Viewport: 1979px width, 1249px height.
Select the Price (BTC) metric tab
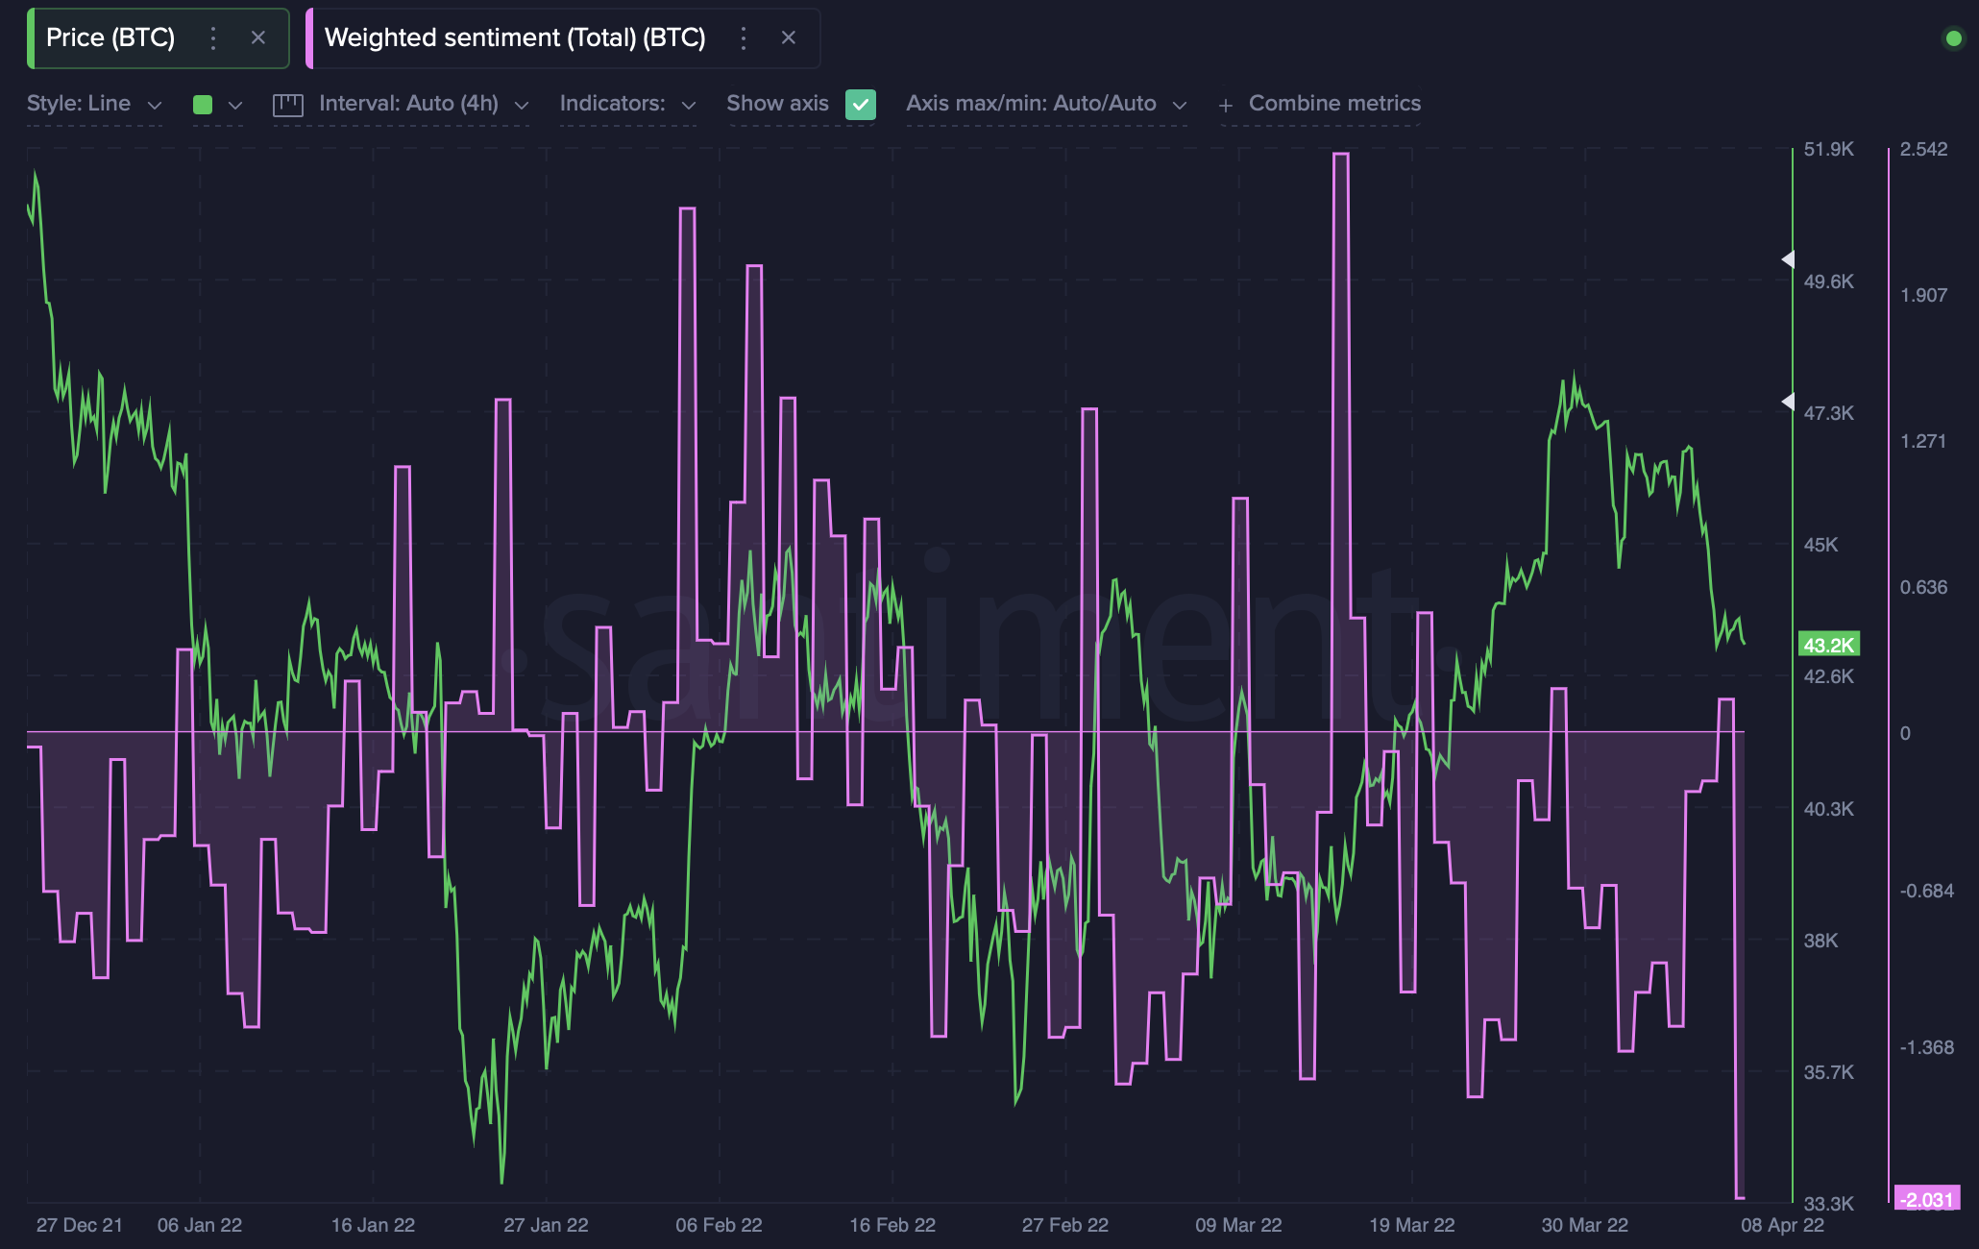pos(112,38)
